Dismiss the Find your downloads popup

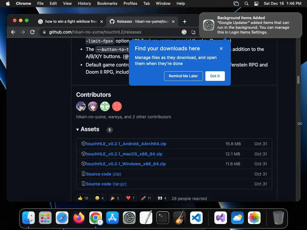[x=221, y=49]
